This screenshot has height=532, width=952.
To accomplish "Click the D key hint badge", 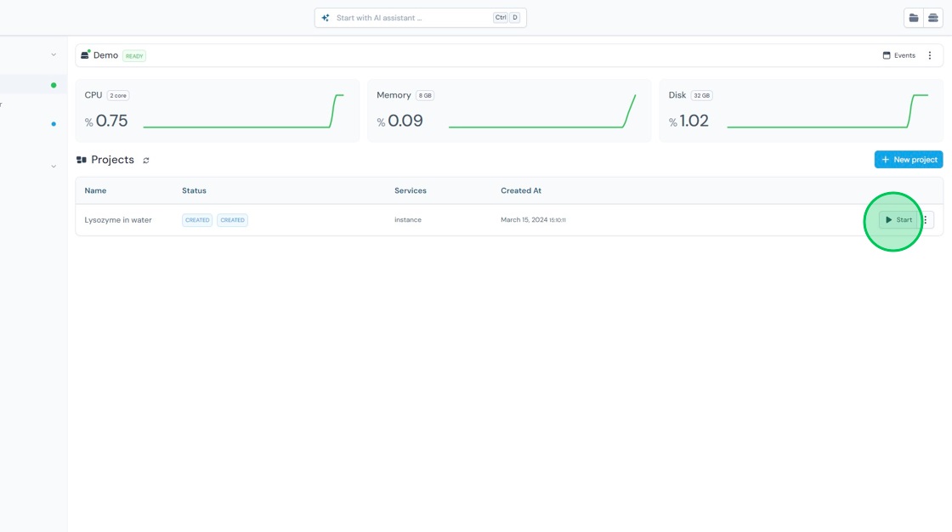I will (515, 18).
